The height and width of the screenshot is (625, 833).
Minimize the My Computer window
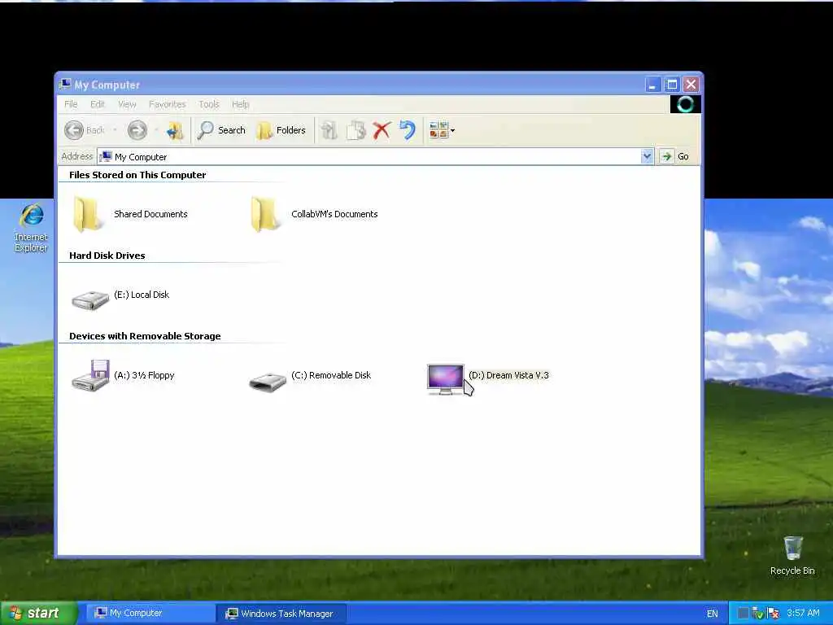tap(652, 85)
